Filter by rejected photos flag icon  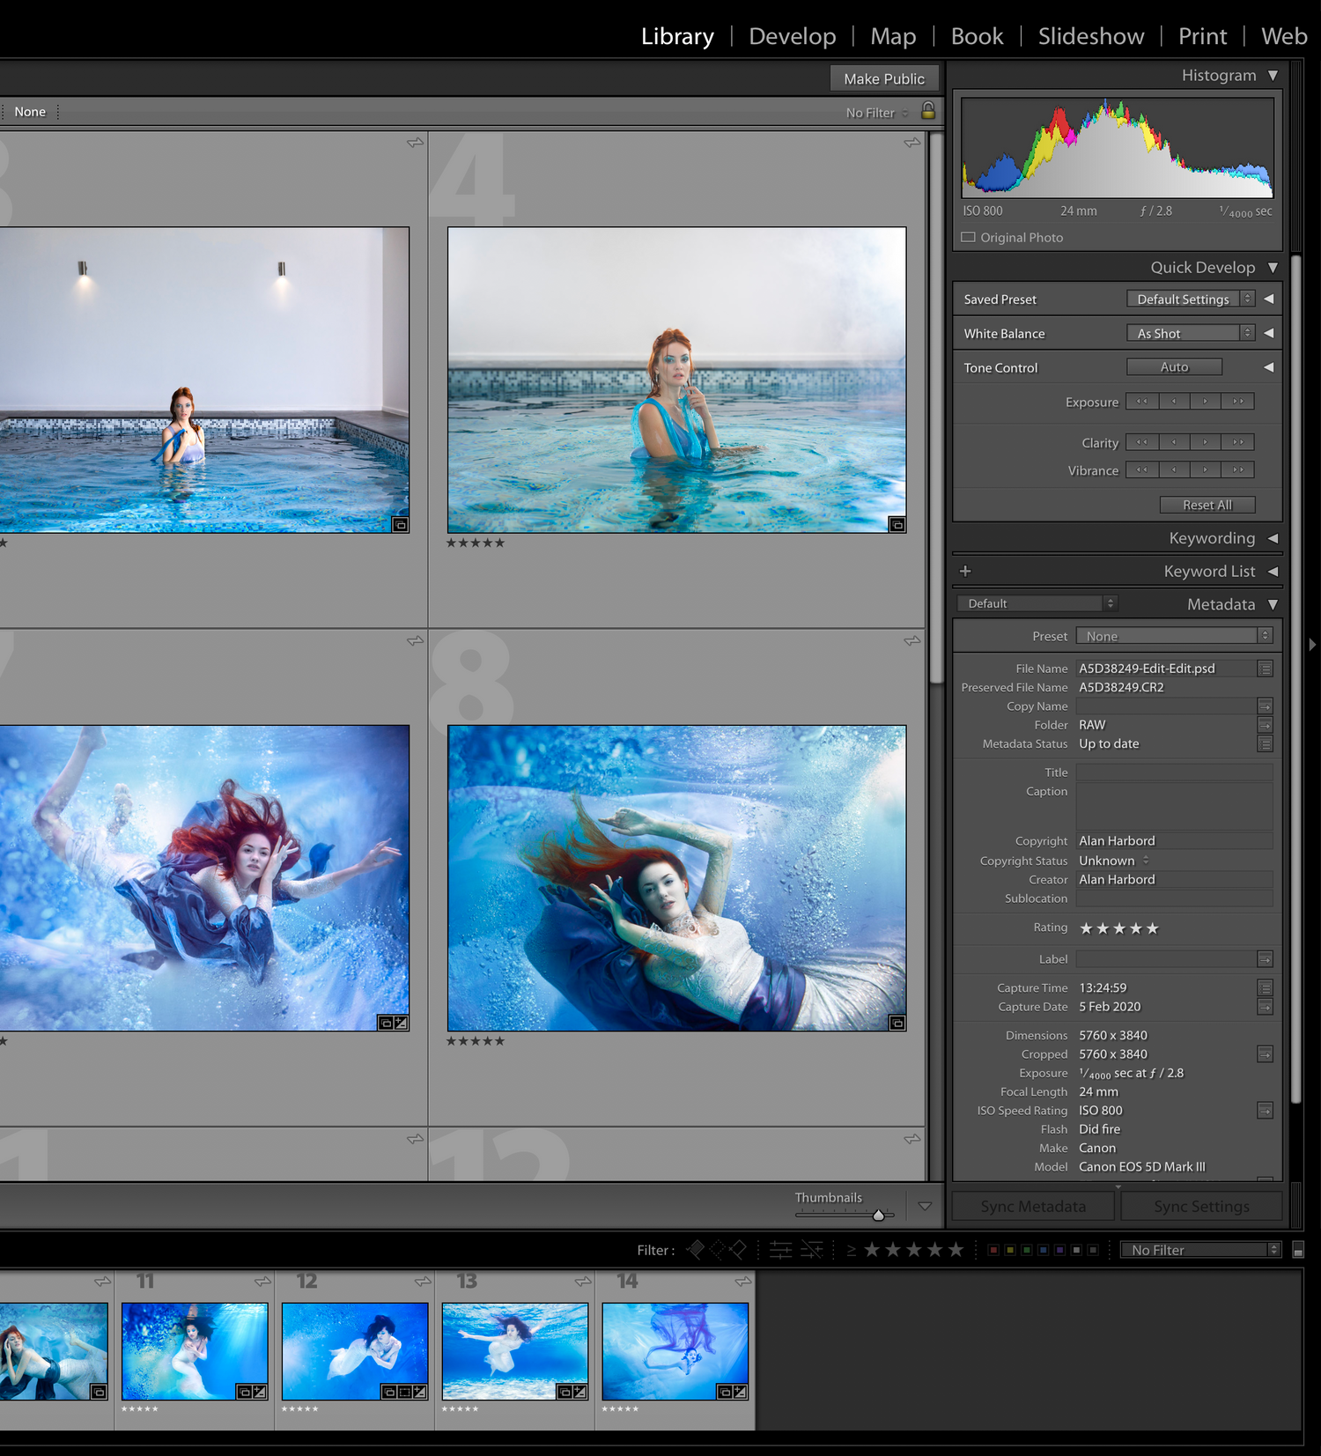coord(738,1249)
